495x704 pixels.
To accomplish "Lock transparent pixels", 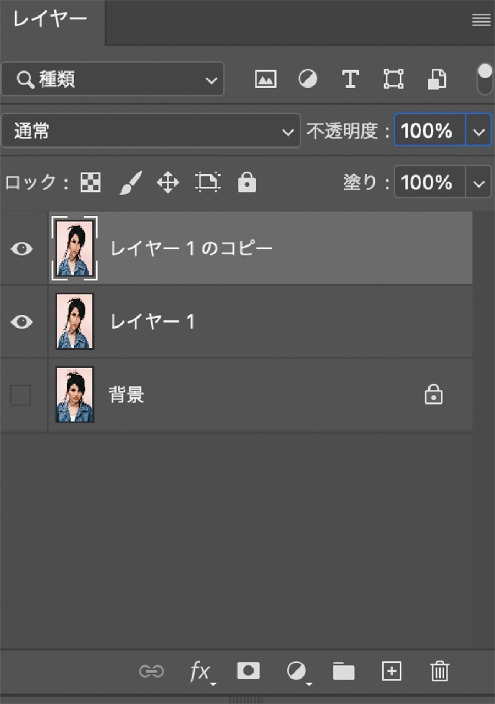I will click(x=91, y=182).
